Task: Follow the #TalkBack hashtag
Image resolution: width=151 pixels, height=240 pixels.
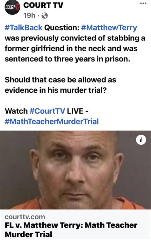Action: pyautogui.click(x=24, y=28)
